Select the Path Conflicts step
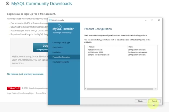 tap(58, 47)
